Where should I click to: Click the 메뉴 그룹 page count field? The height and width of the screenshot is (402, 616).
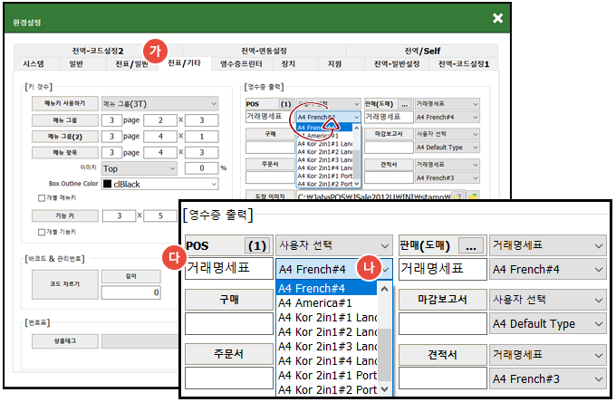pos(111,120)
